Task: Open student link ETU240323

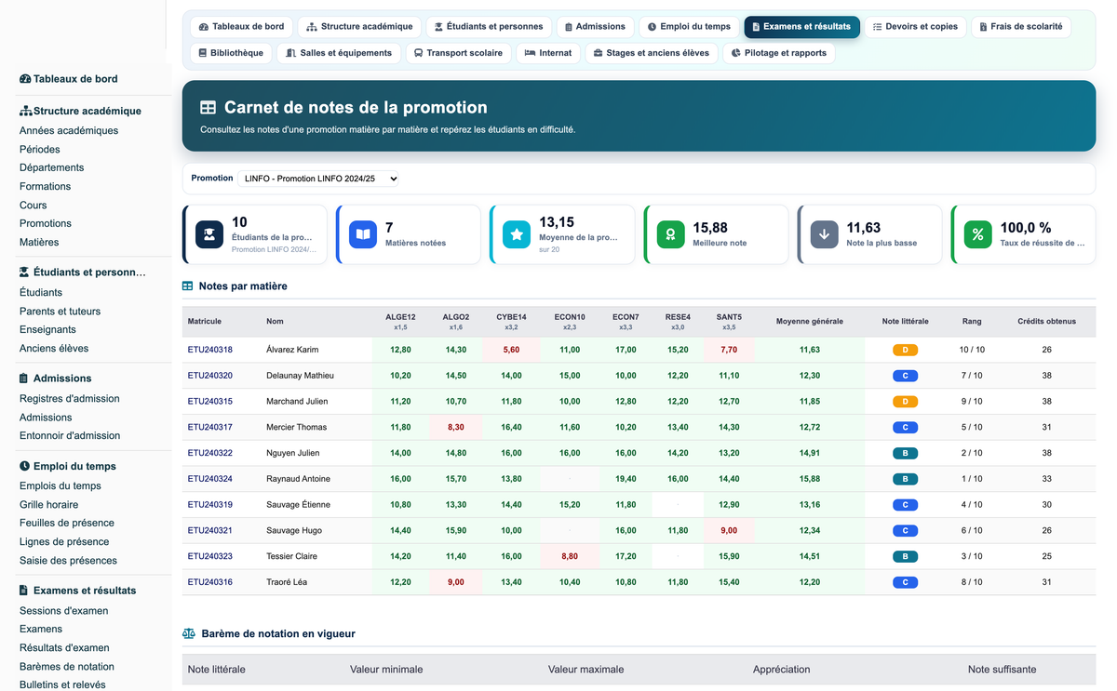Action: 210,556
